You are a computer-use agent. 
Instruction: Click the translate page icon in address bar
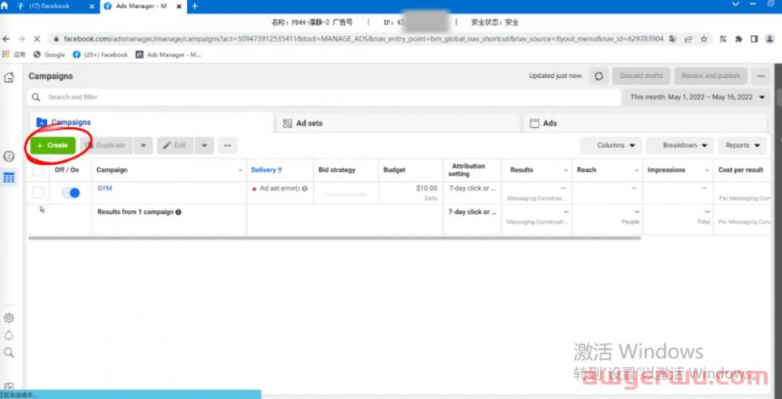pyautogui.click(x=673, y=39)
